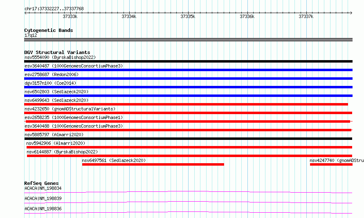Select the truncated nsv4247740 variant label
This screenshot has height=218, width=364.
point(337,160)
